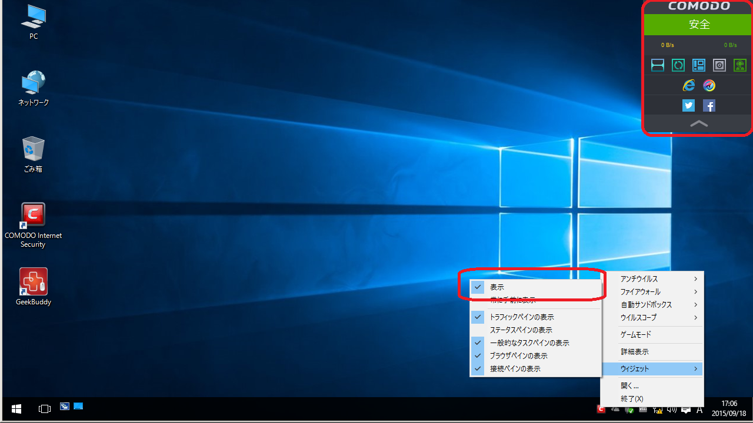
Task: Click the volume speaker tray icon
Action: 672,409
